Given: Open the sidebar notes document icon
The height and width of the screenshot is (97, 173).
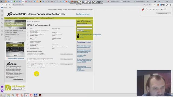Looking at the screenshot, I should [x=2, y=35].
